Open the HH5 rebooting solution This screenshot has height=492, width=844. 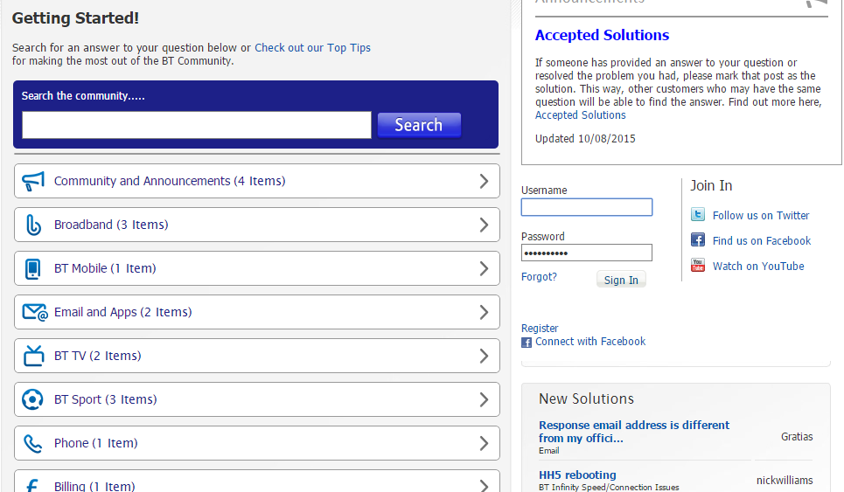pos(577,475)
